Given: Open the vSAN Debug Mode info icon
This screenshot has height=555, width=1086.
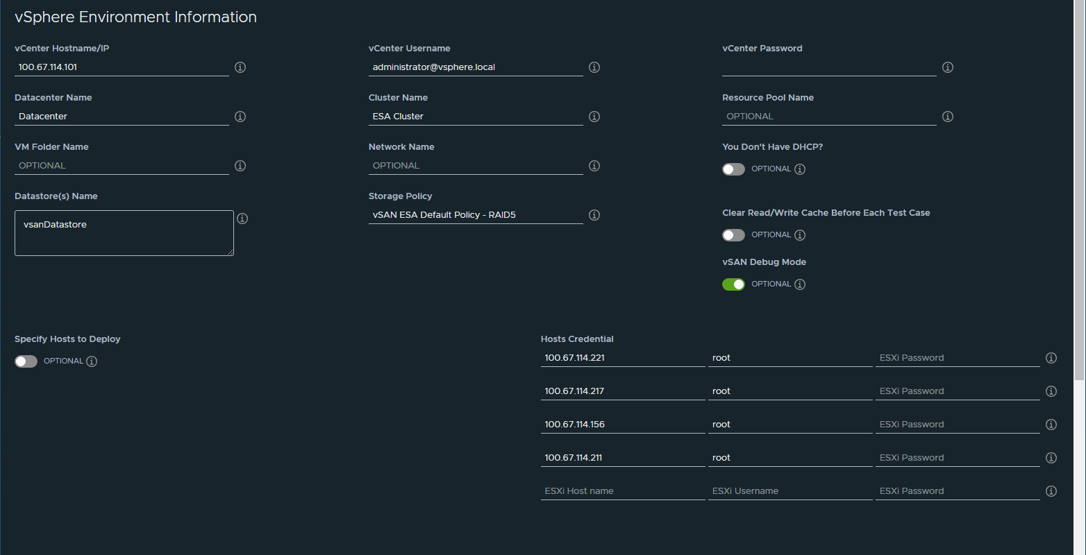Looking at the screenshot, I should 800,284.
